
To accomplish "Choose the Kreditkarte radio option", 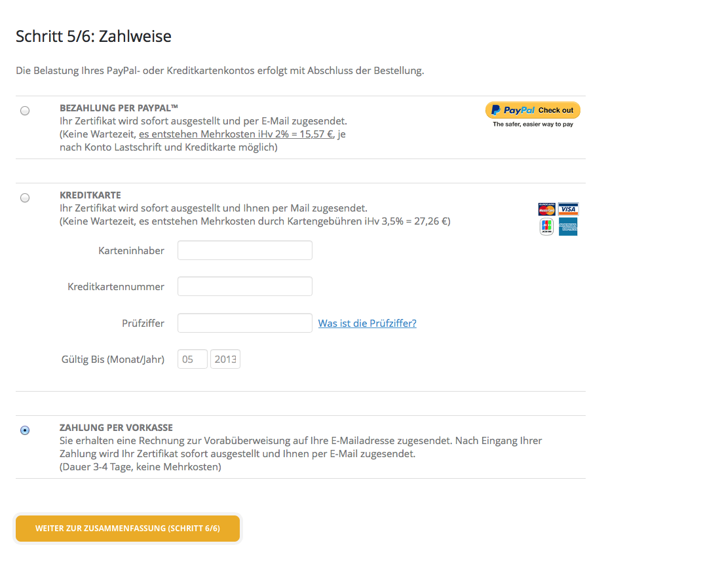I will 25,198.
